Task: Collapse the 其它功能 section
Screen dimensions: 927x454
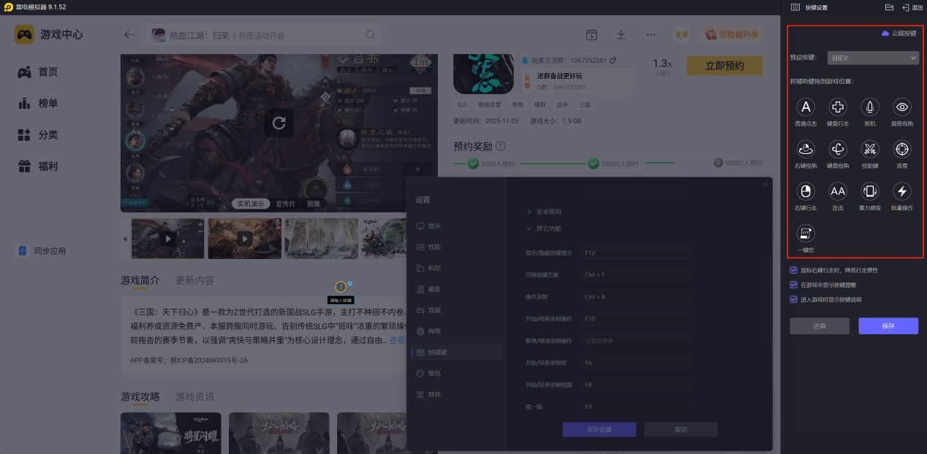Action: click(x=543, y=228)
